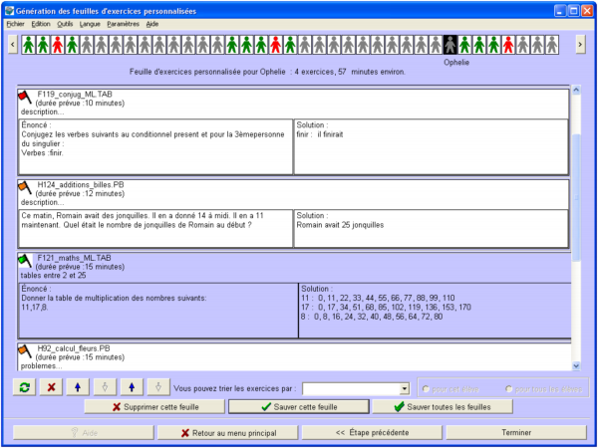Select the 'pour tous les élèves' radio option
The image size is (598, 448).
click(509, 388)
